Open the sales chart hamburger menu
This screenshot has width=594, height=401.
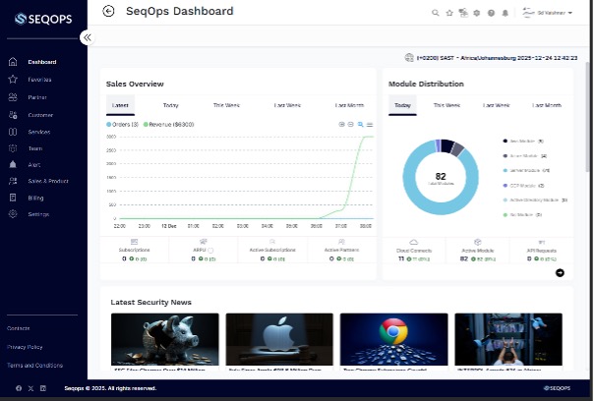click(x=370, y=124)
